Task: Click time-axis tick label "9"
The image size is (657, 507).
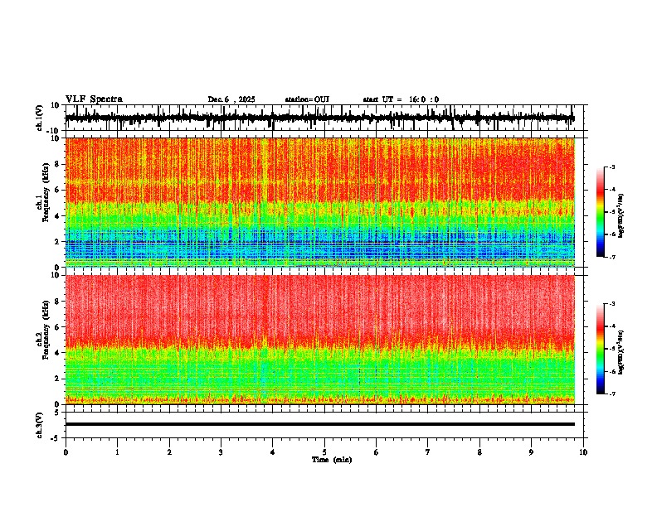Action: 531,452
